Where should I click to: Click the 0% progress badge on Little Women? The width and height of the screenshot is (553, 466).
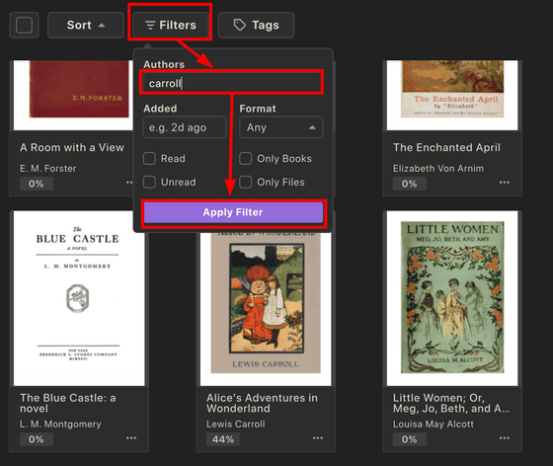[x=409, y=439]
